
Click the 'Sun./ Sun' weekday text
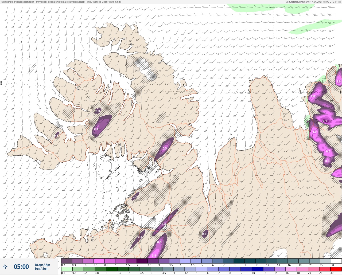(x=41, y=269)
